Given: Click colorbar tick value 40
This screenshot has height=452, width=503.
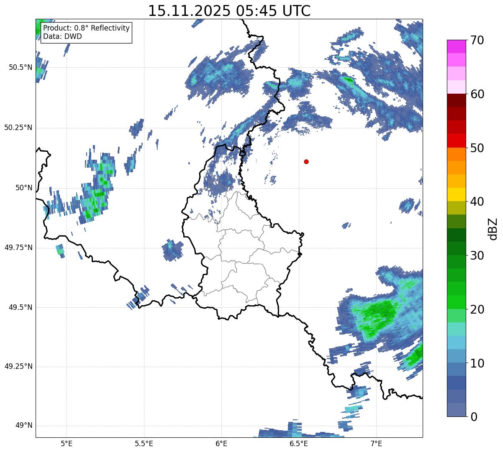Looking at the screenshot, I should 477,202.
